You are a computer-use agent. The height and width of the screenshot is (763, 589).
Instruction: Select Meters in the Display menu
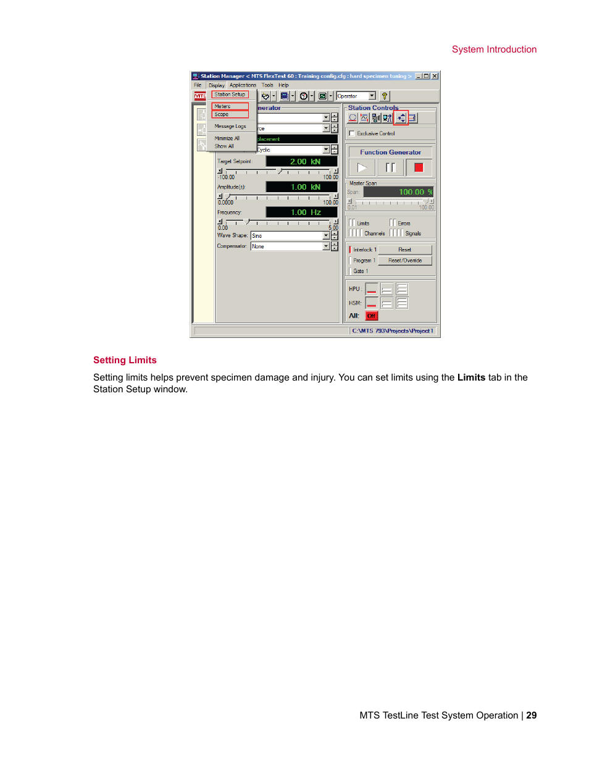pos(230,106)
